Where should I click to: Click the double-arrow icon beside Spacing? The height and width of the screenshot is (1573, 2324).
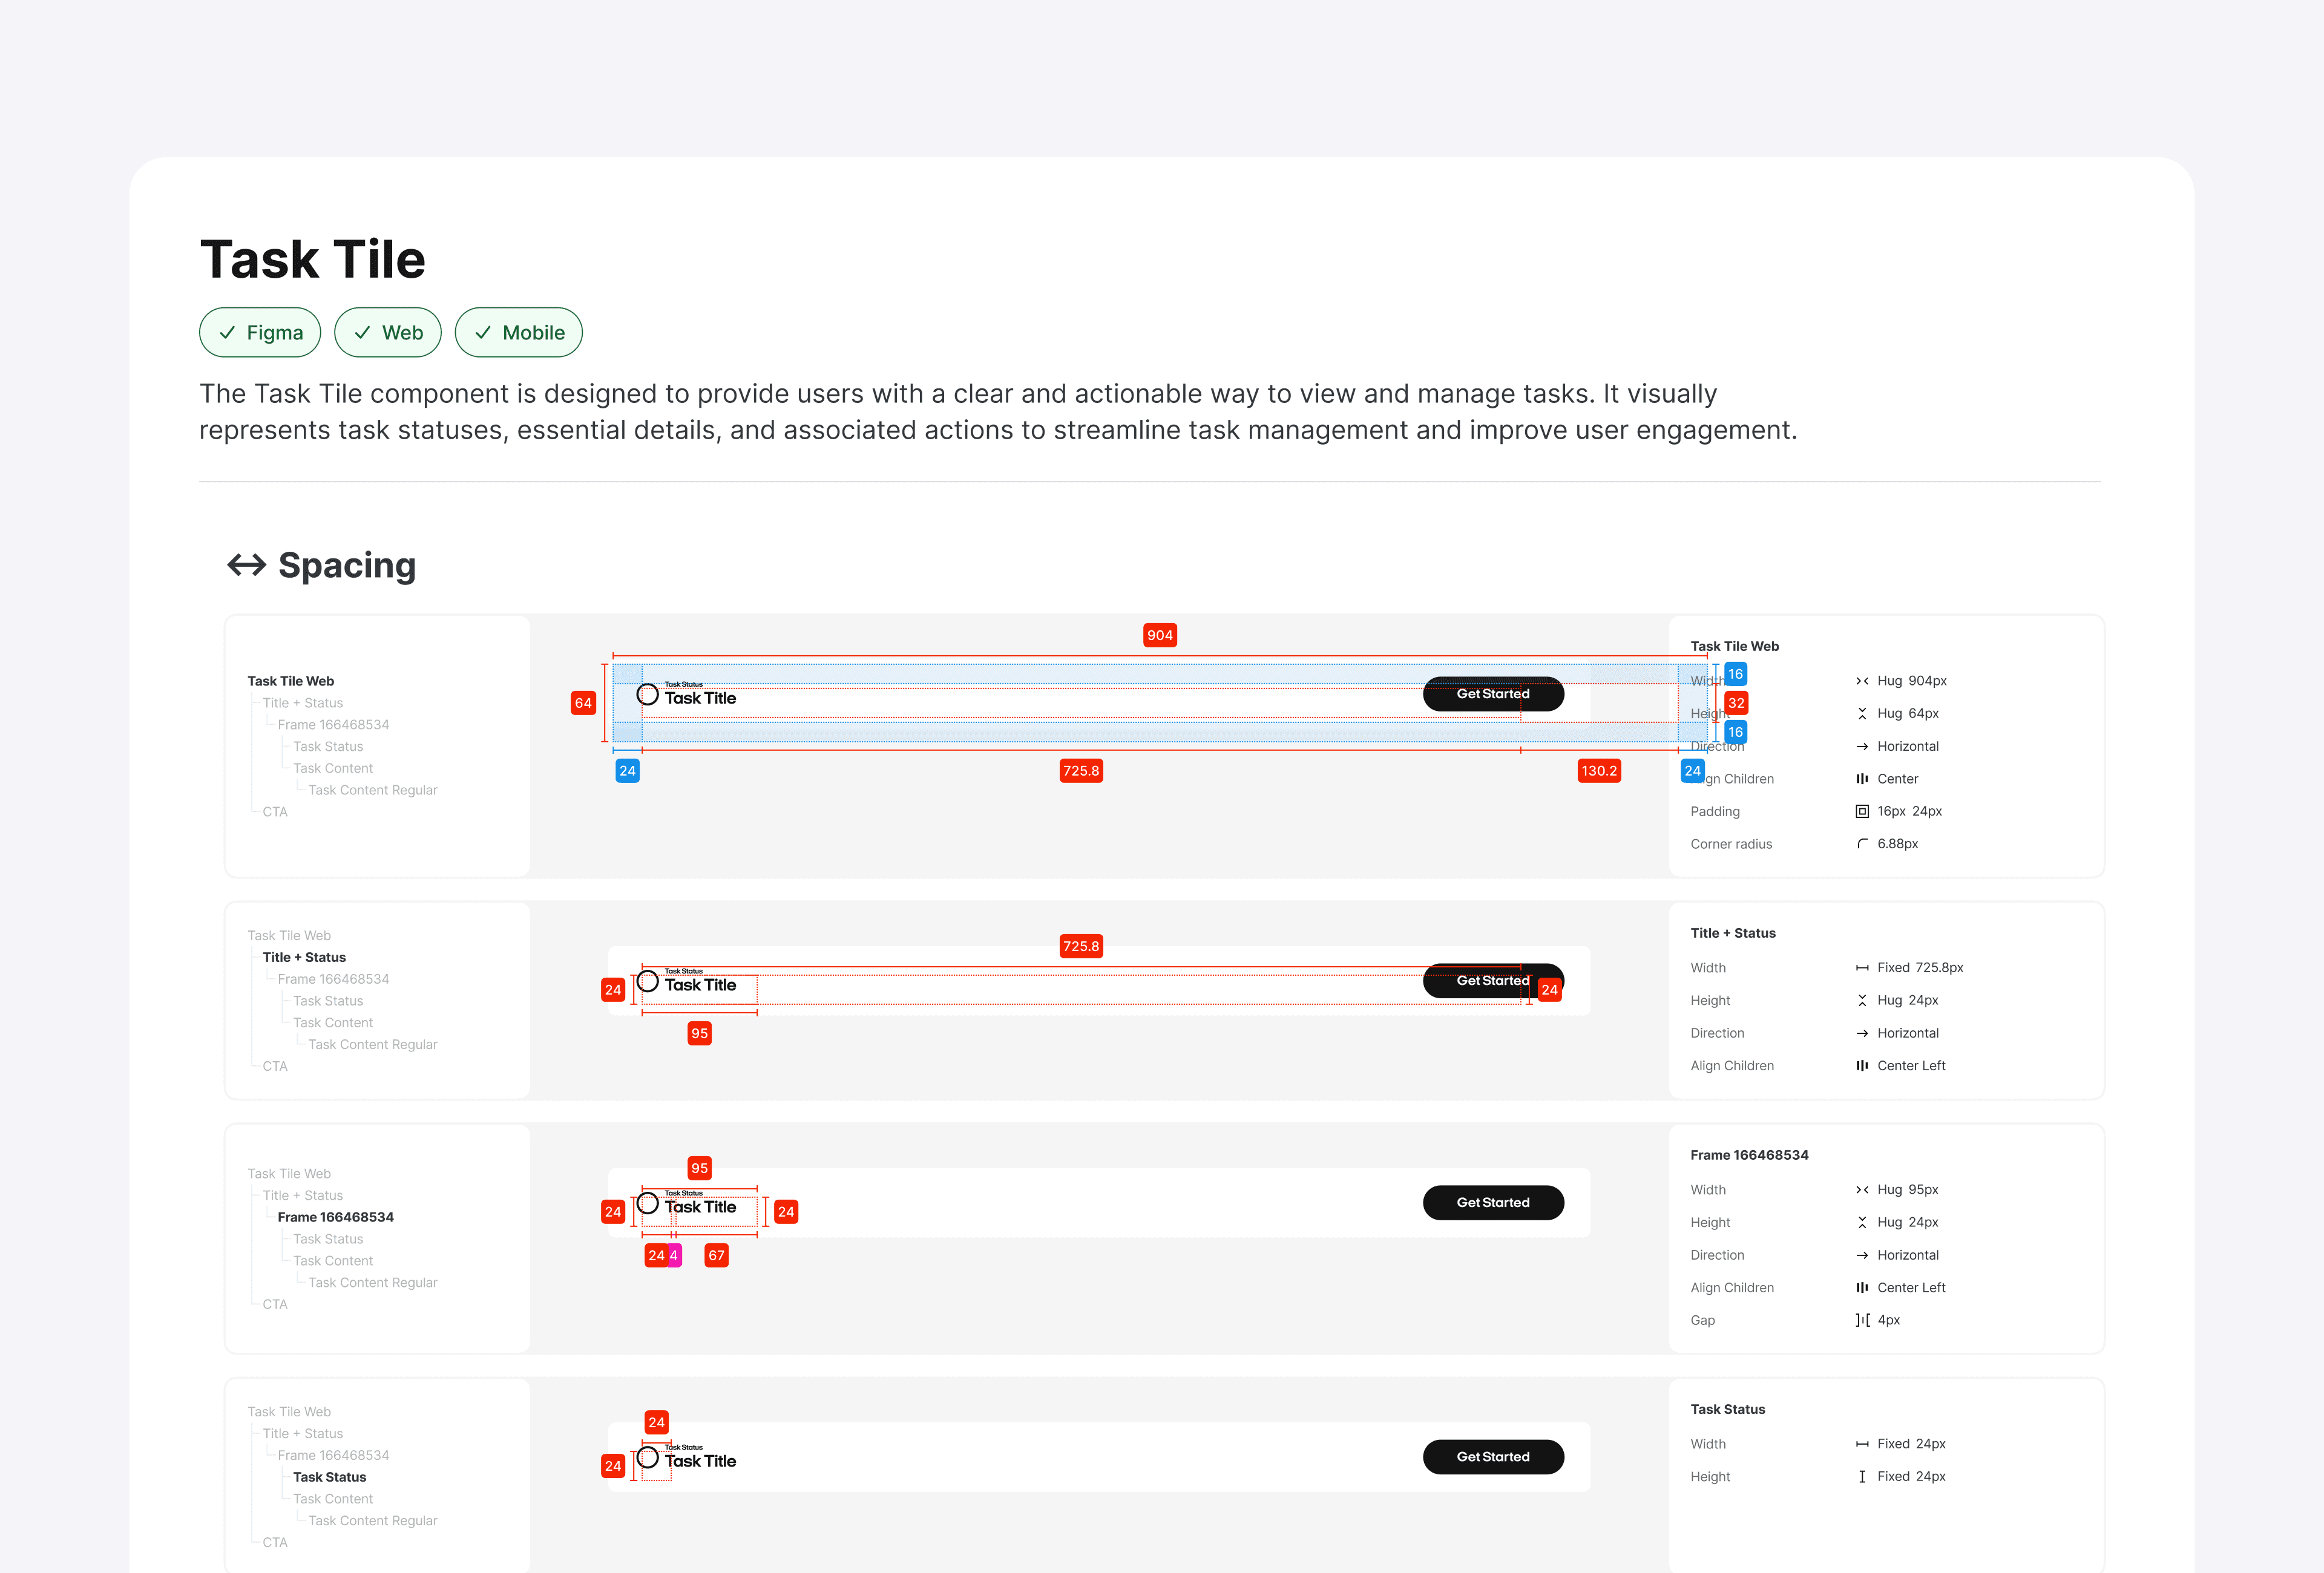pos(247,566)
